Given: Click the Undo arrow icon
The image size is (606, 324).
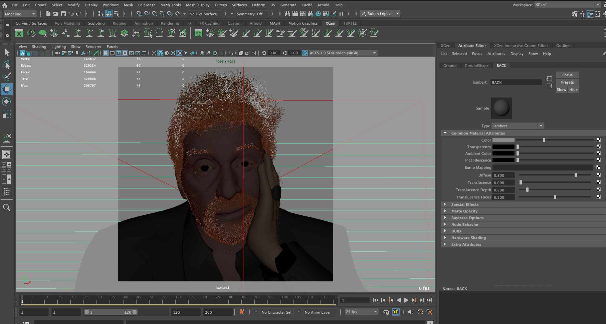Looking at the screenshot, I should click(71, 14).
